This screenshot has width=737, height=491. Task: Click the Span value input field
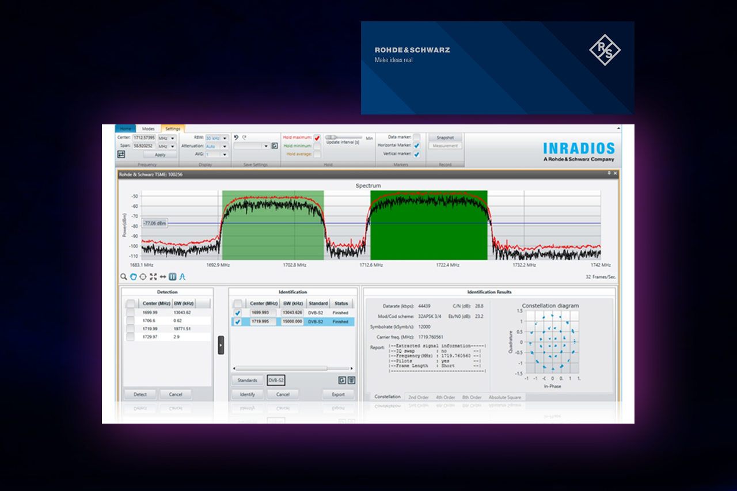tap(145, 146)
